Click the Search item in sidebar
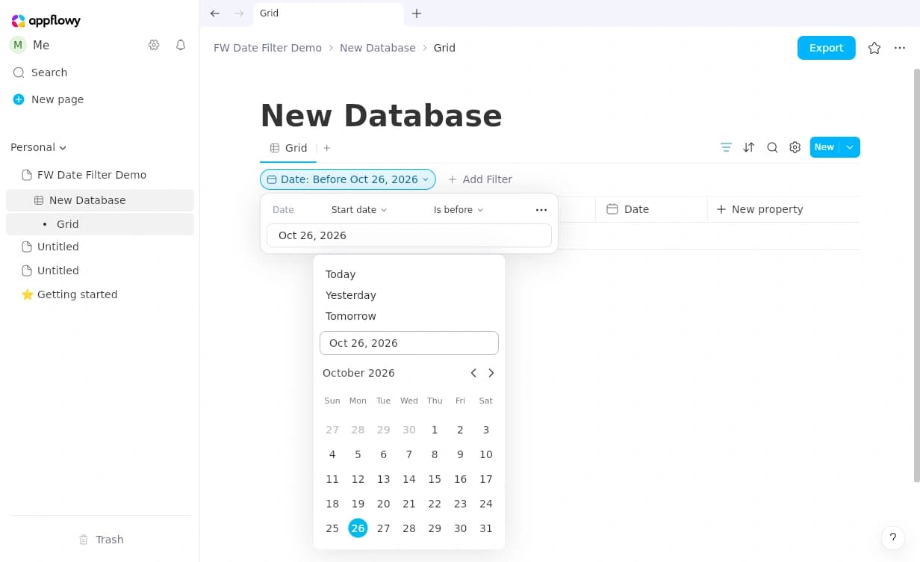920x562 pixels. [x=100, y=72]
